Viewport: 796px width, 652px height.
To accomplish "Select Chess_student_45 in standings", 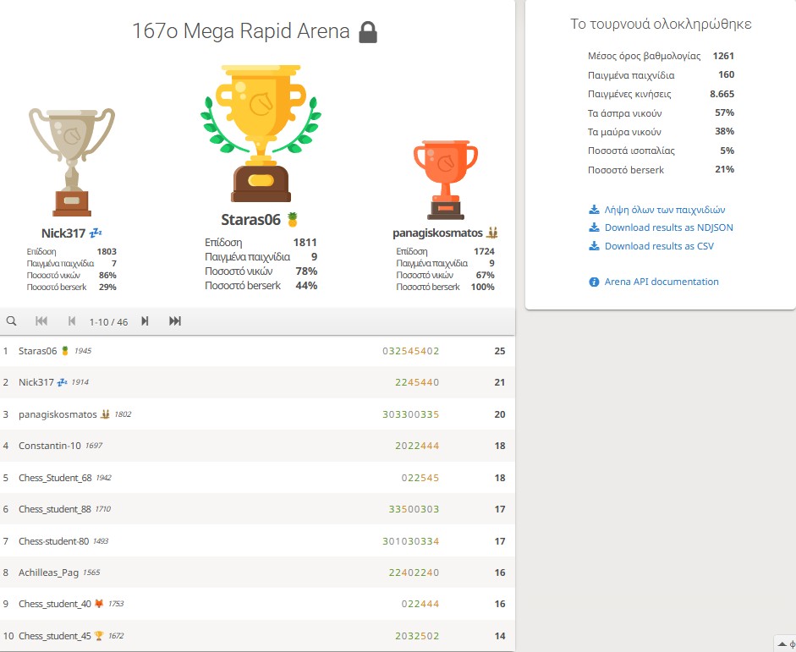I will coord(257,636).
